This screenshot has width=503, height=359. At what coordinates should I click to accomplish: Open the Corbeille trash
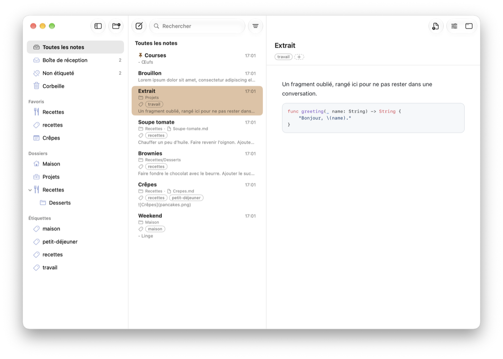click(x=75, y=86)
